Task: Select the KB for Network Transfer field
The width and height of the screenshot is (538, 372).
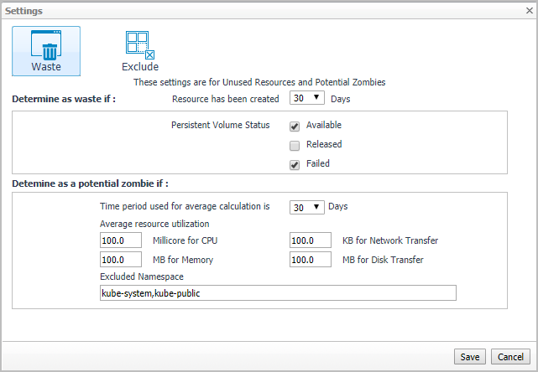Action: 311,240
